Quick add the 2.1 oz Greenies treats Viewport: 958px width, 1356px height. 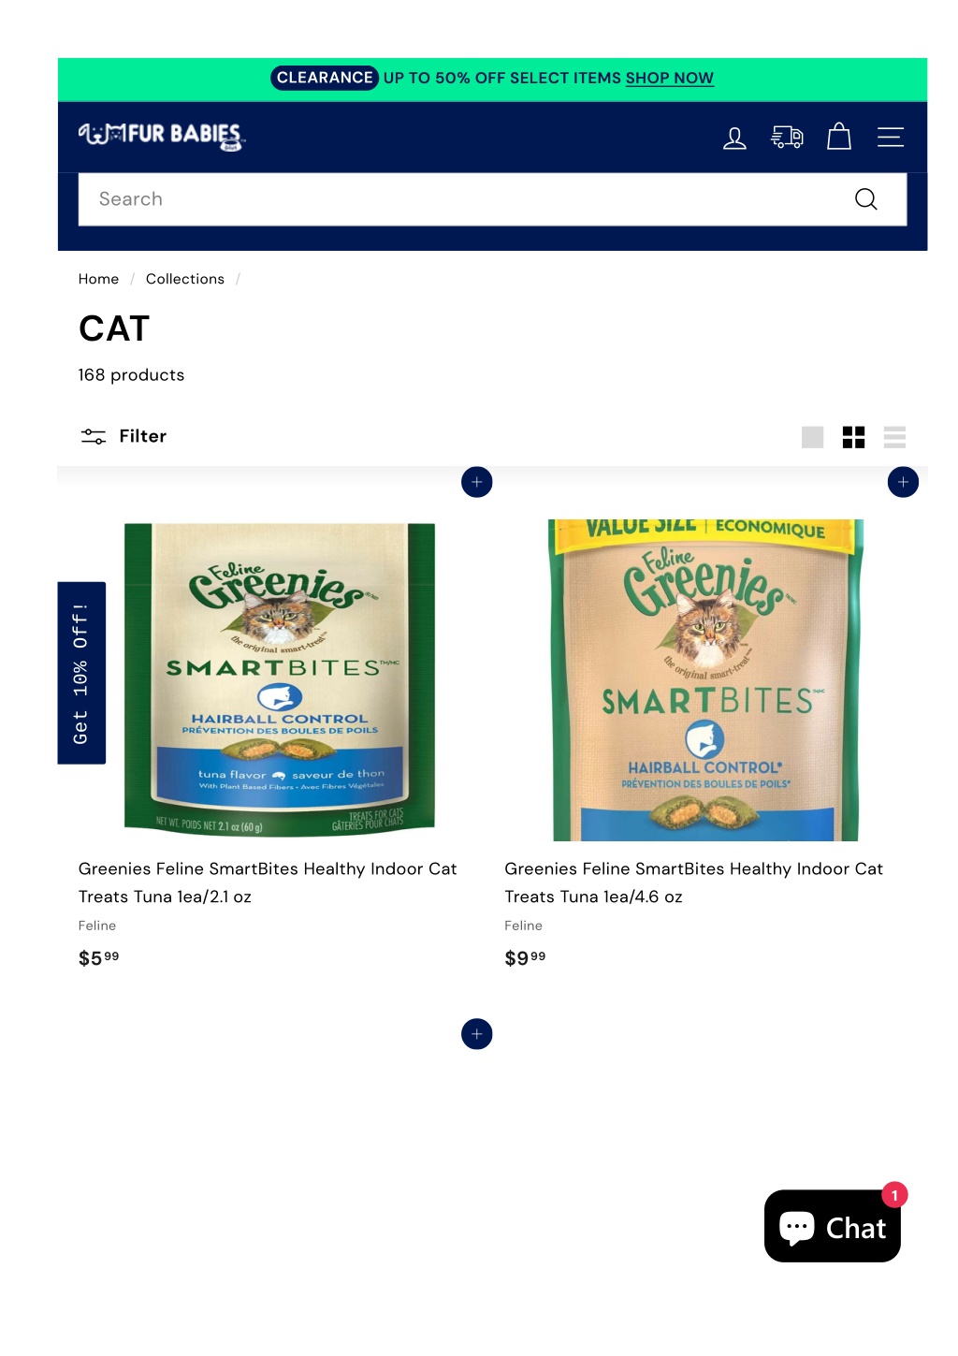477,482
